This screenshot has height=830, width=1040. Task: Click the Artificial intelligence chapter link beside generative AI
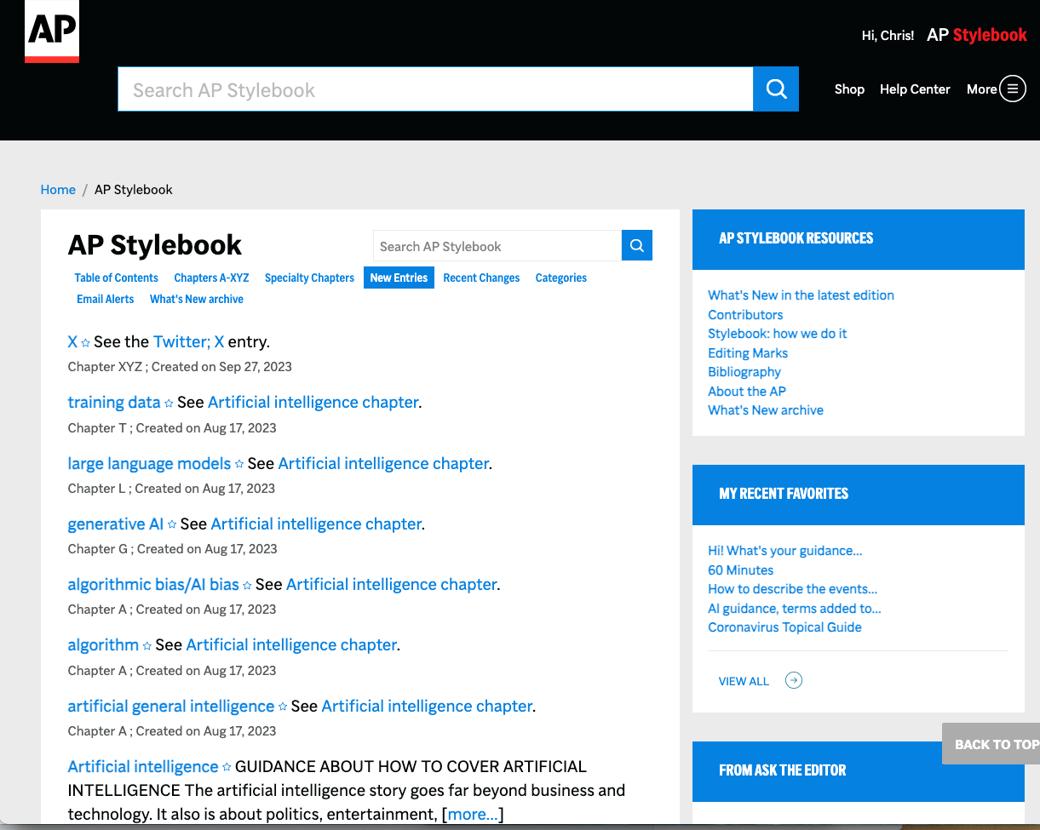(x=316, y=524)
